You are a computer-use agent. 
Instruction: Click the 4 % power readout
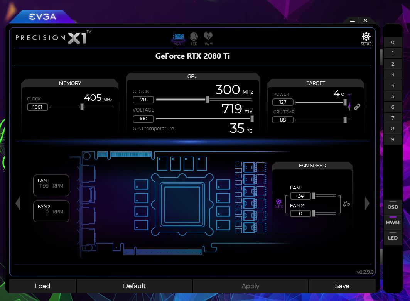pyautogui.click(x=339, y=93)
